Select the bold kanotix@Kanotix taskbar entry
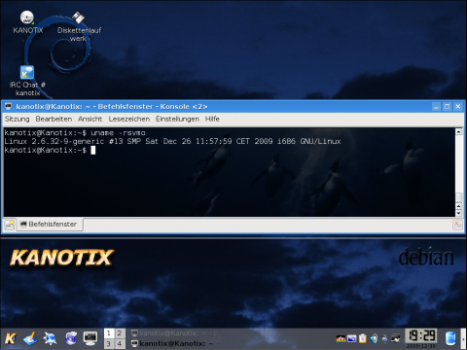467x350 pixels. 174,343
